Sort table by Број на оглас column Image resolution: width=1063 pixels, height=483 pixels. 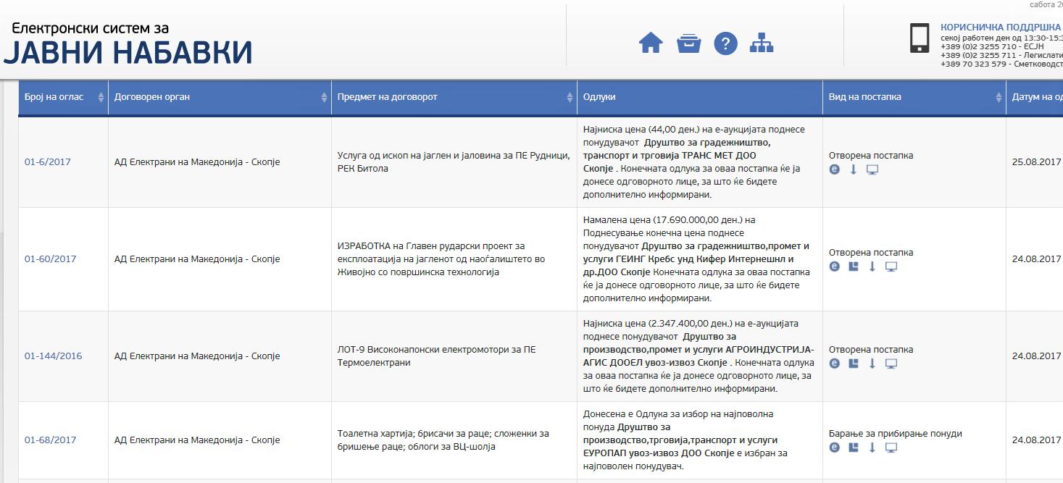[100, 97]
